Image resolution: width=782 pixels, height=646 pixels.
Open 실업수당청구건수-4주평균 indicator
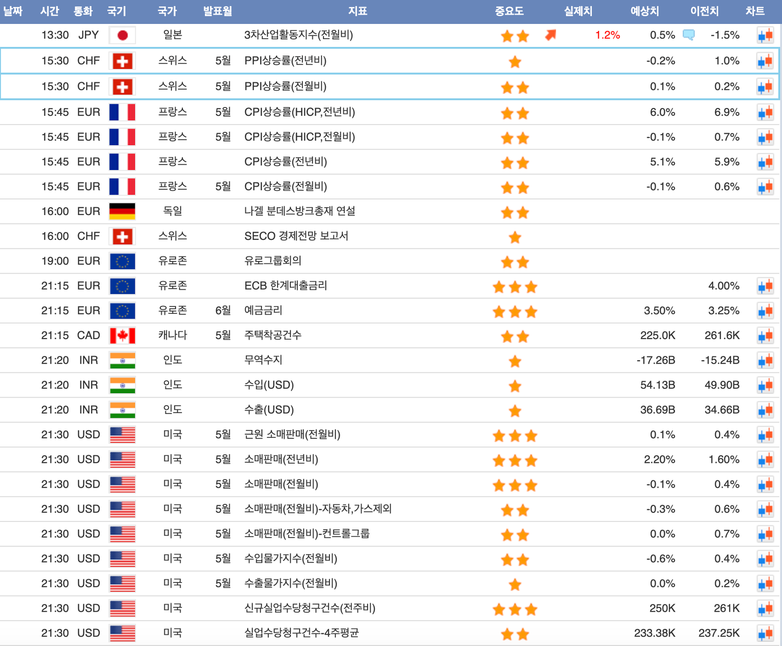pos(302,633)
